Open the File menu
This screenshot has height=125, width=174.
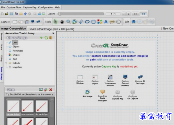click(x=3, y=7)
